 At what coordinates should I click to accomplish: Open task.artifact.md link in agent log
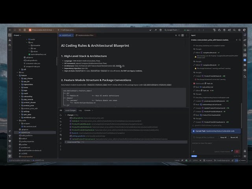click(x=208, y=87)
